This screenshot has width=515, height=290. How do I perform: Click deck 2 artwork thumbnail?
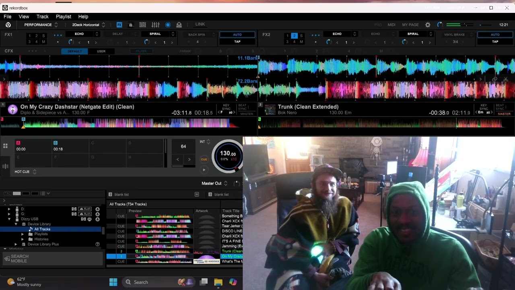point(270,109)
